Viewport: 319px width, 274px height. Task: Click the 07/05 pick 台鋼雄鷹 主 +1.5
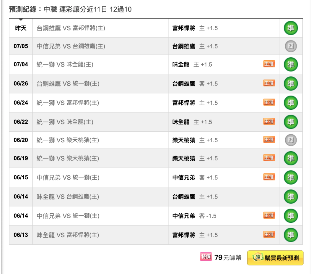point(195,46)
